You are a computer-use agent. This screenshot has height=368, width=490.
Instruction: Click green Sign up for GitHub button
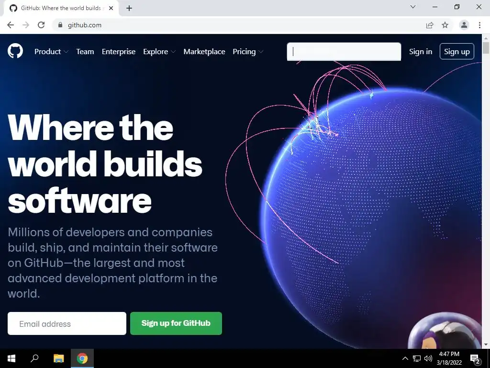(176, 323)
